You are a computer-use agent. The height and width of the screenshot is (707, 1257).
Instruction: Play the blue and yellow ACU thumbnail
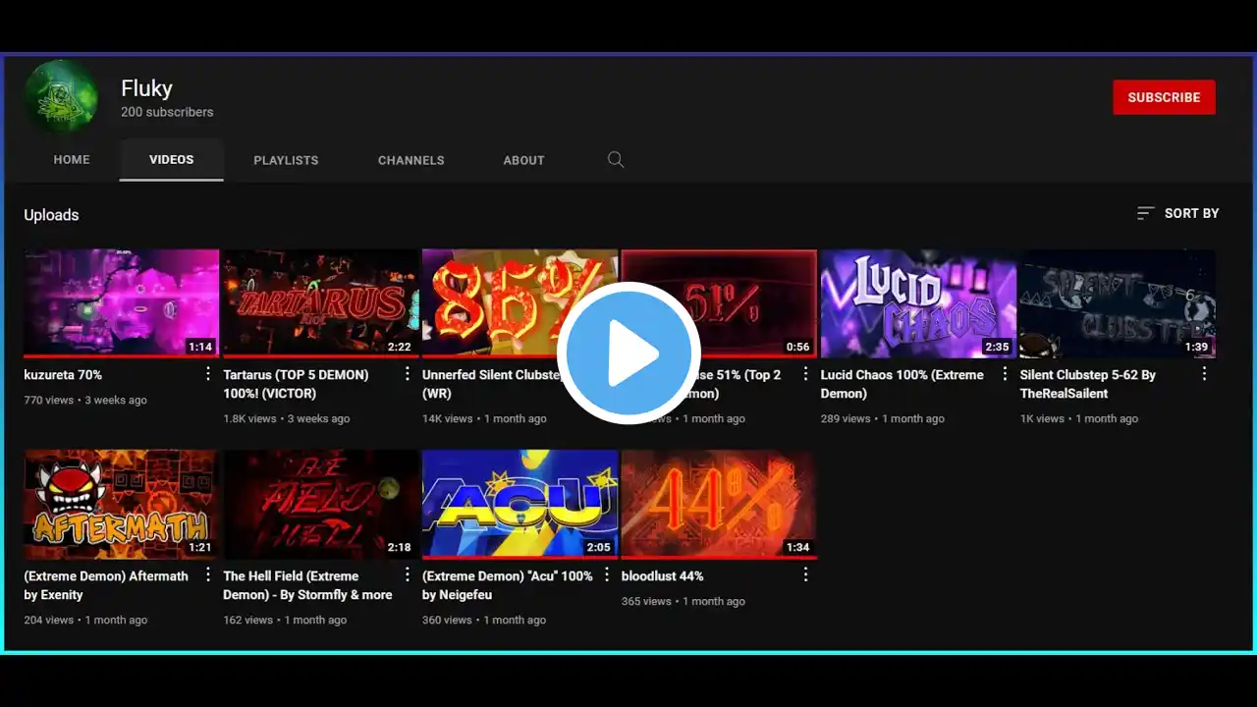click(520, 505)
